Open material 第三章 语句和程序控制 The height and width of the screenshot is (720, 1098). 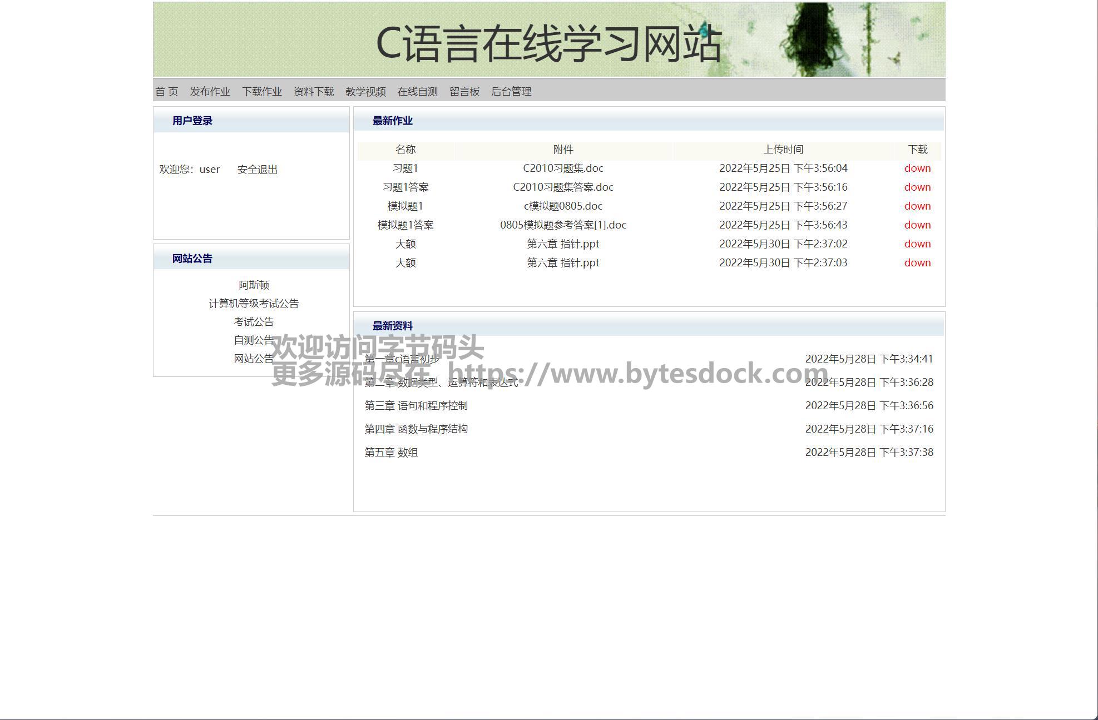point(416,406)
